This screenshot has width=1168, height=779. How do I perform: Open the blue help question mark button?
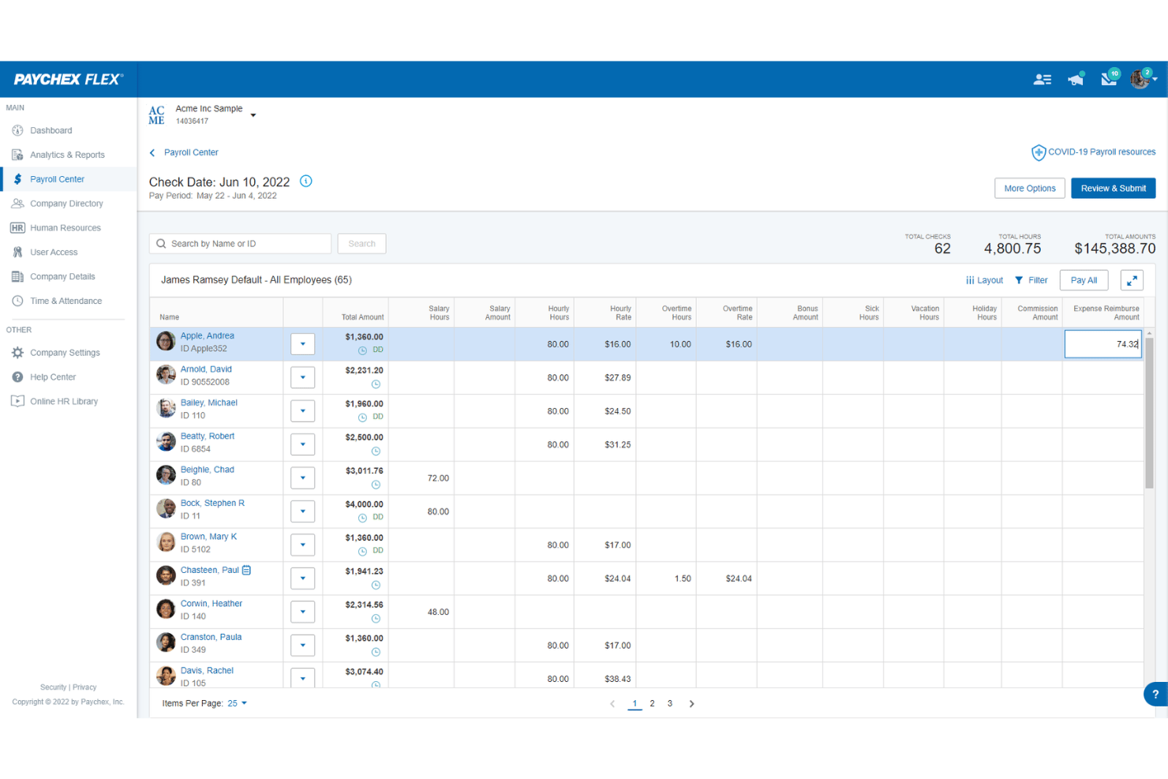pos(1155,695)
